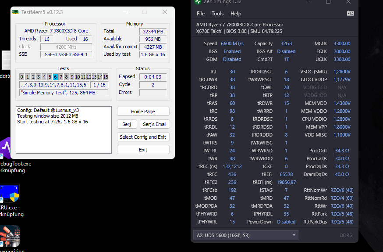Expand the A2: UD5-5600 module dropdown

coord(245,235)
